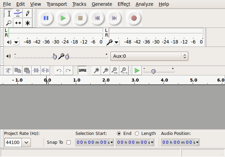Choose the Time Shift tool
225x157 pixels.
[18, 23]
